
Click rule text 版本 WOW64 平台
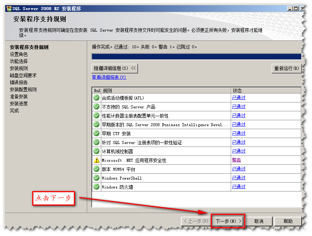pos(119,169)
